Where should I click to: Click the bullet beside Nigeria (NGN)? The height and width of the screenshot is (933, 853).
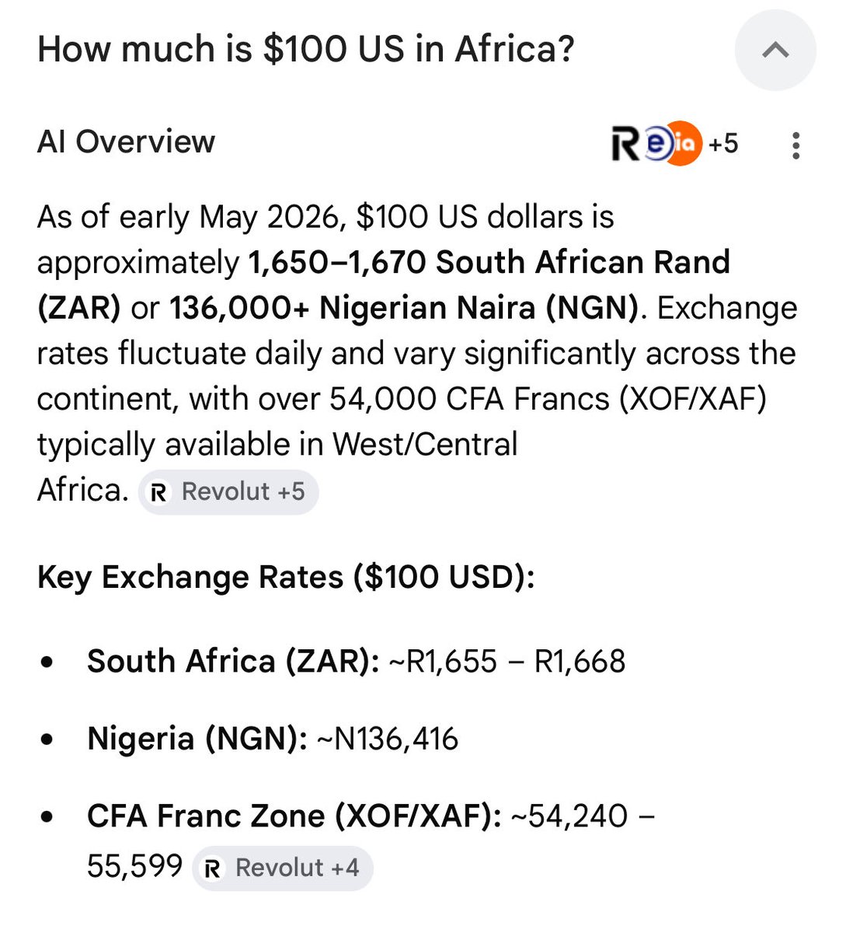[48, 739]
